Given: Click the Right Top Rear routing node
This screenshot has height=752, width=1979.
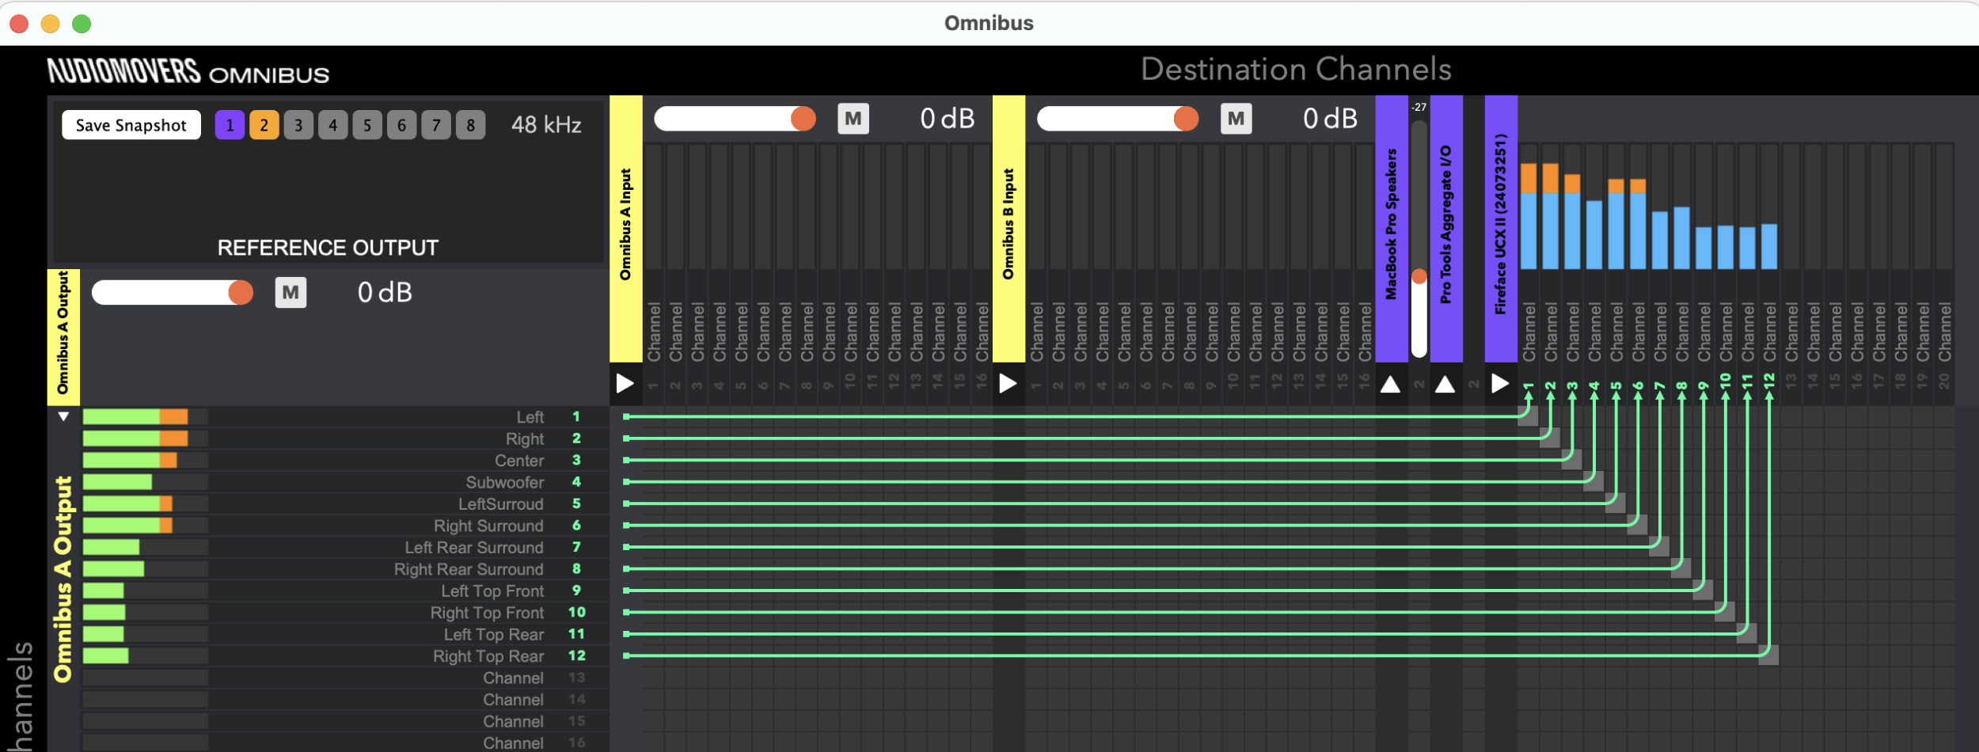Looking at the screenshot, I should pyautogui.click(x=1768, y=655).
